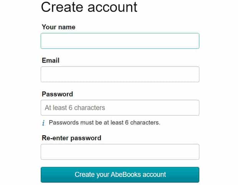Select the italic "i" information symbol
Screen dimensions: 238x185
point(43,123)
